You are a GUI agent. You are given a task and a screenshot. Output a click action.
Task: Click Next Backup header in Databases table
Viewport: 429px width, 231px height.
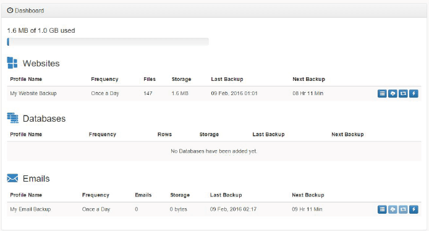pyautogui.click(x=347, y=134)
